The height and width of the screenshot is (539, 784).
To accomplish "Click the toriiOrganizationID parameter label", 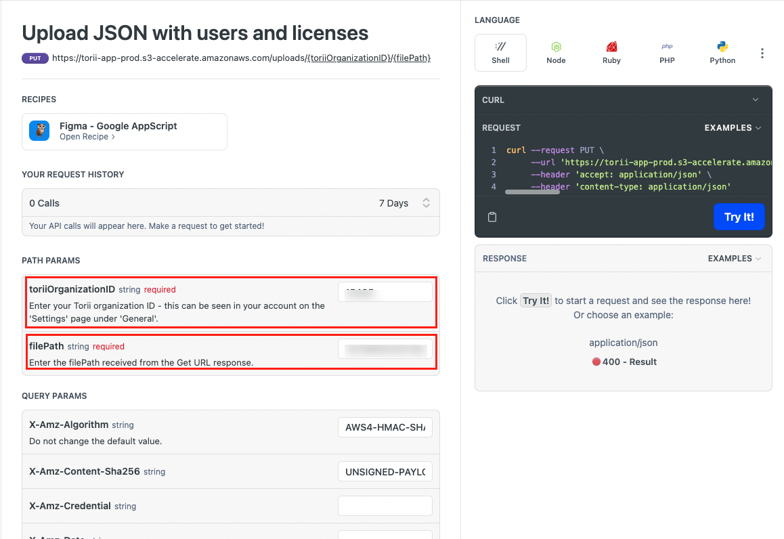I will click(72, 289).
